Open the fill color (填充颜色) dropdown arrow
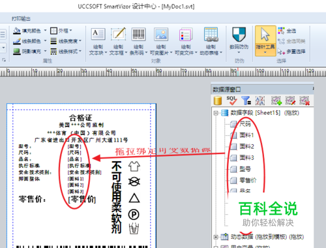The height and width of the screenshot is (248, 326). [45, 30]
